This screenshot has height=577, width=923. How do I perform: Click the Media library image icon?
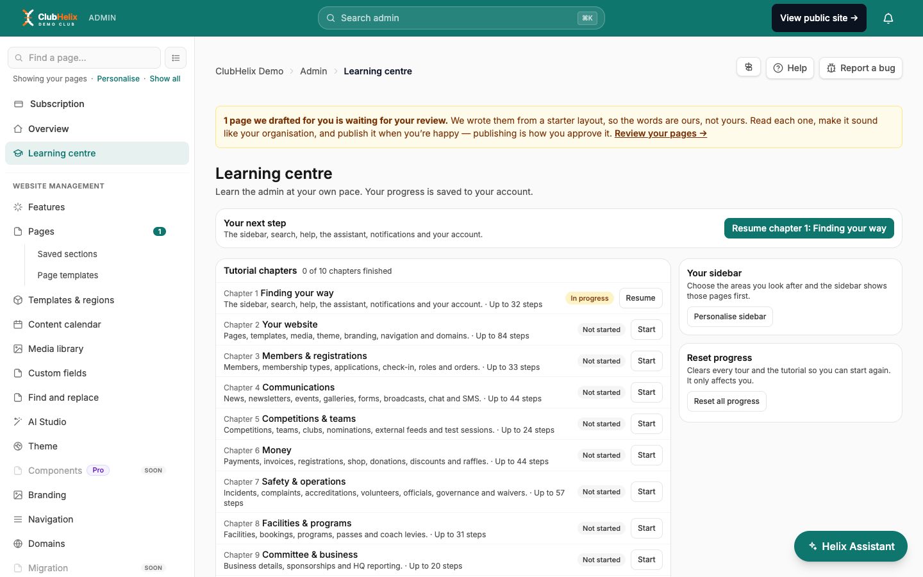18,349
